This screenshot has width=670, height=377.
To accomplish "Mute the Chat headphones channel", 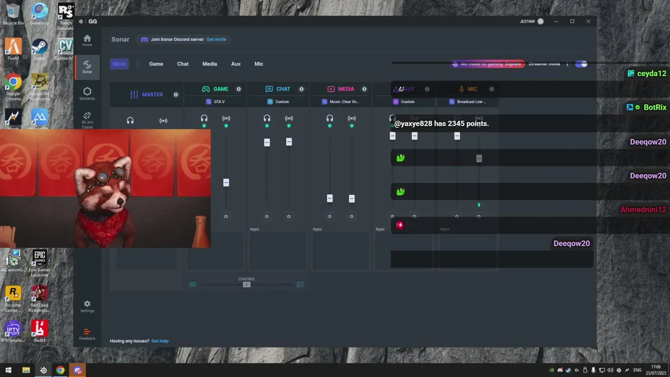I will coord(267,216).
